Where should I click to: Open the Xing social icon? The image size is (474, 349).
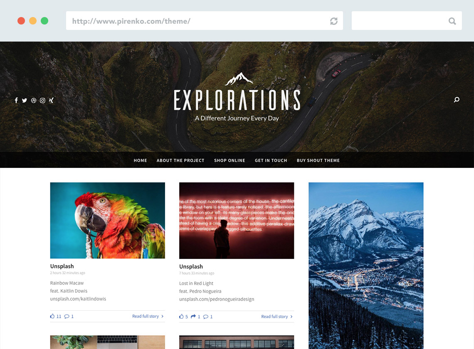[51, 100]
